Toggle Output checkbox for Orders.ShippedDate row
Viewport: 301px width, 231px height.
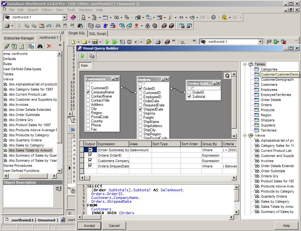(90, 166)
